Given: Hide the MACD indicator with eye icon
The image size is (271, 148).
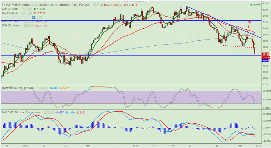Looking at the screenshot, I should (46, 112).
